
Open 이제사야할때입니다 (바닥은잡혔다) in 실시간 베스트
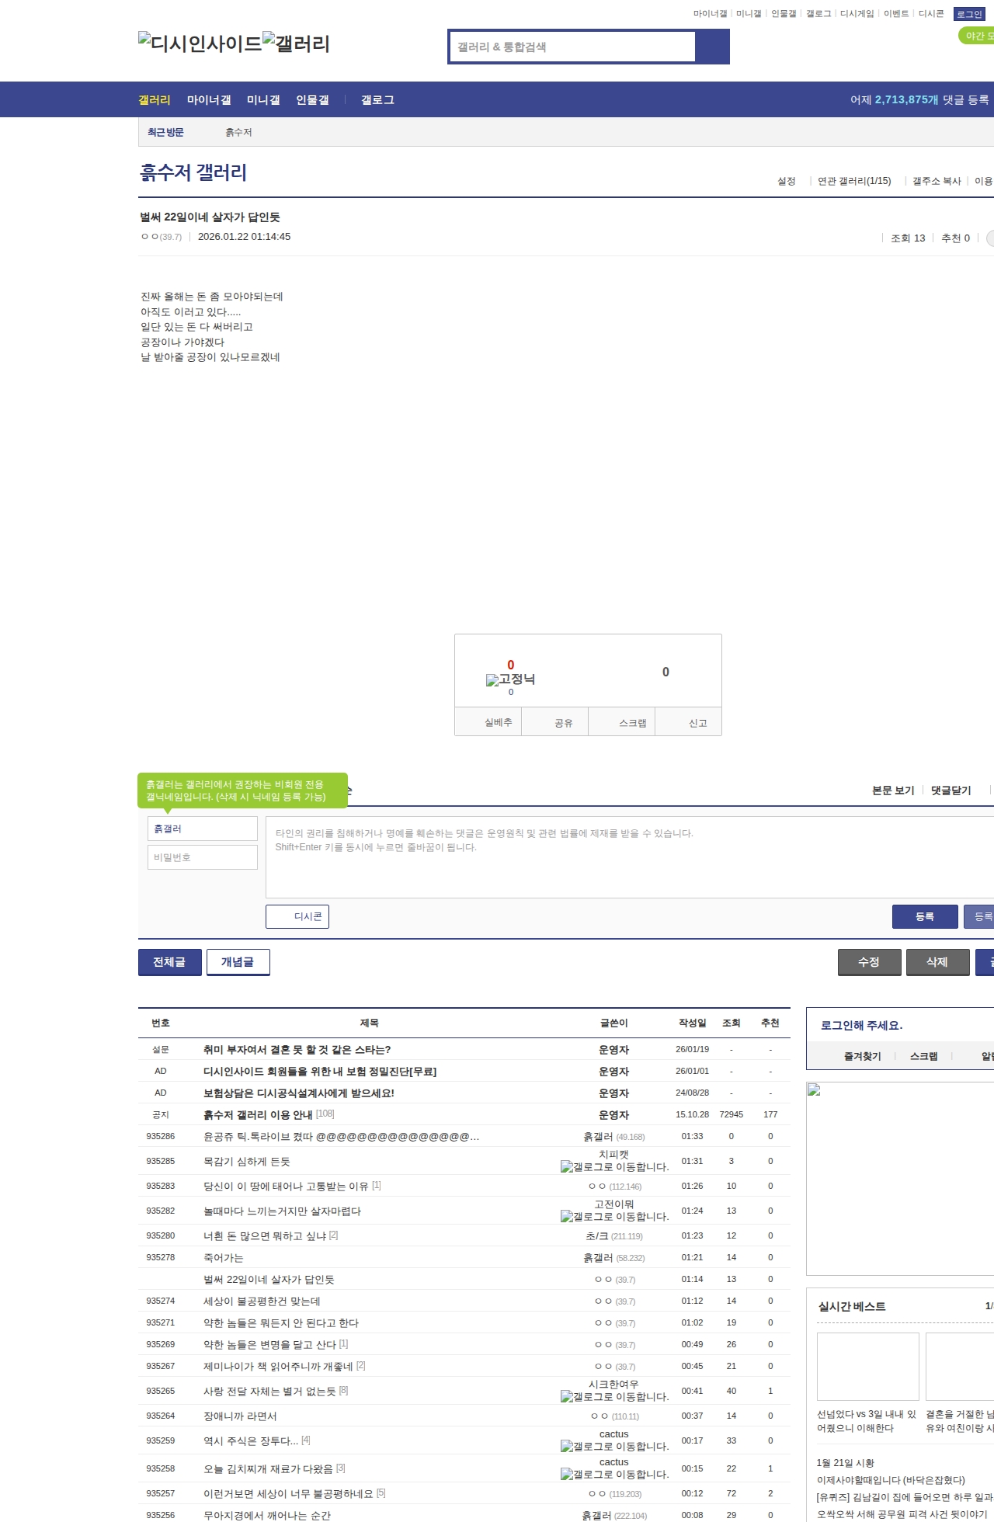[891, 1480]
